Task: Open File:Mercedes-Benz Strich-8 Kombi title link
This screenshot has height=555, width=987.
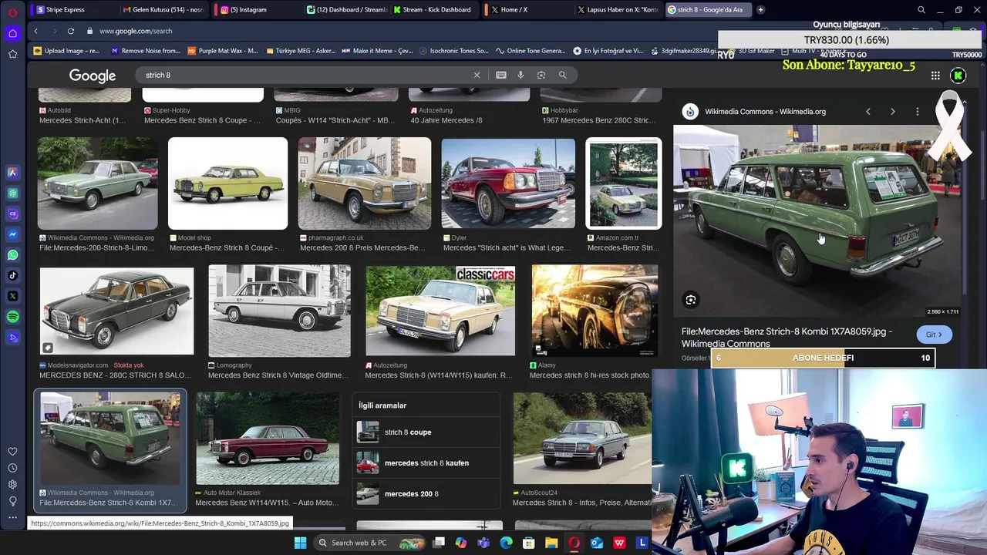Action: [x=787, y=338]
